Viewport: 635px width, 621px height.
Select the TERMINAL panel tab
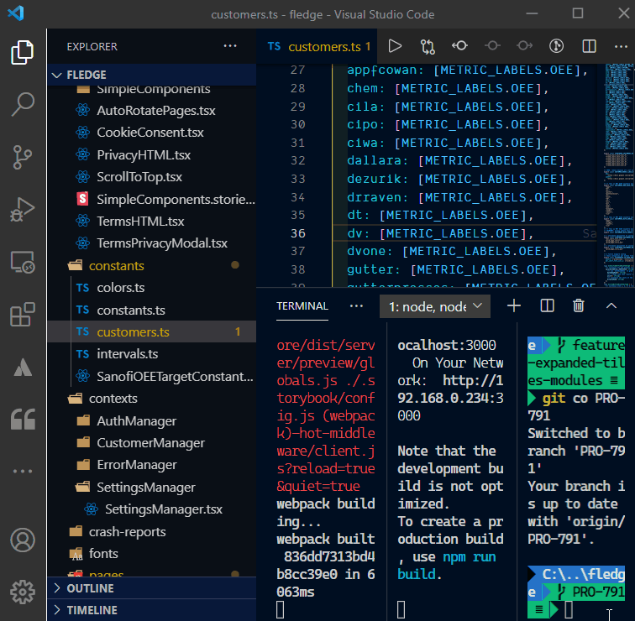[302, 306]
